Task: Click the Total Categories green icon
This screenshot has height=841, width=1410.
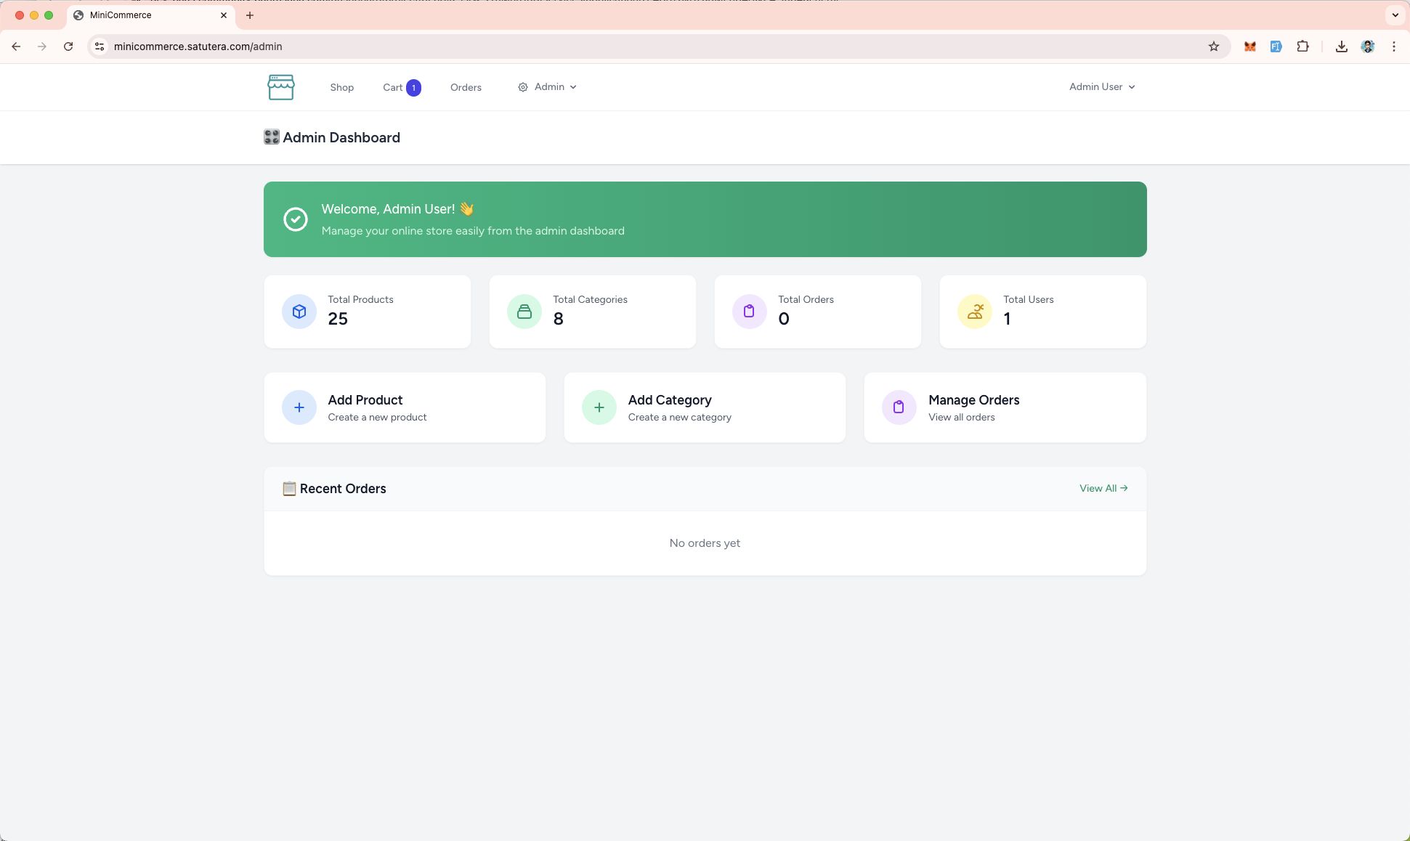Action: pyautogui.click(x=524, y=312)
